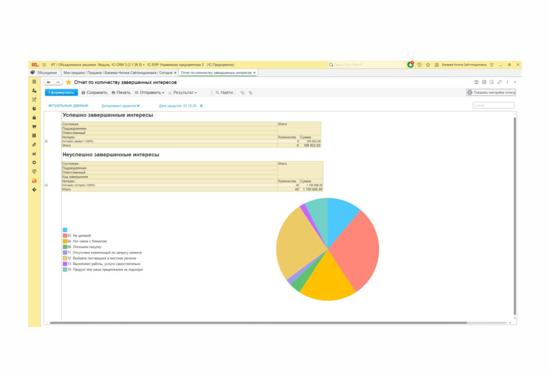This screenshot has height=372, width=548.
Task: Click the global search field in the title bar
Action: pyautogui.click(x=367, y=65)
